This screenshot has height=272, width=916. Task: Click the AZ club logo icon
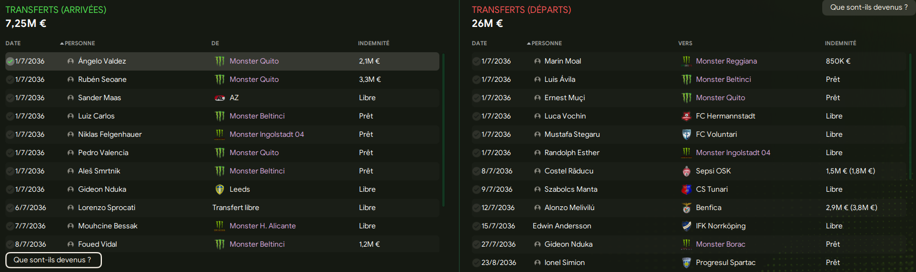click(219, 97)
